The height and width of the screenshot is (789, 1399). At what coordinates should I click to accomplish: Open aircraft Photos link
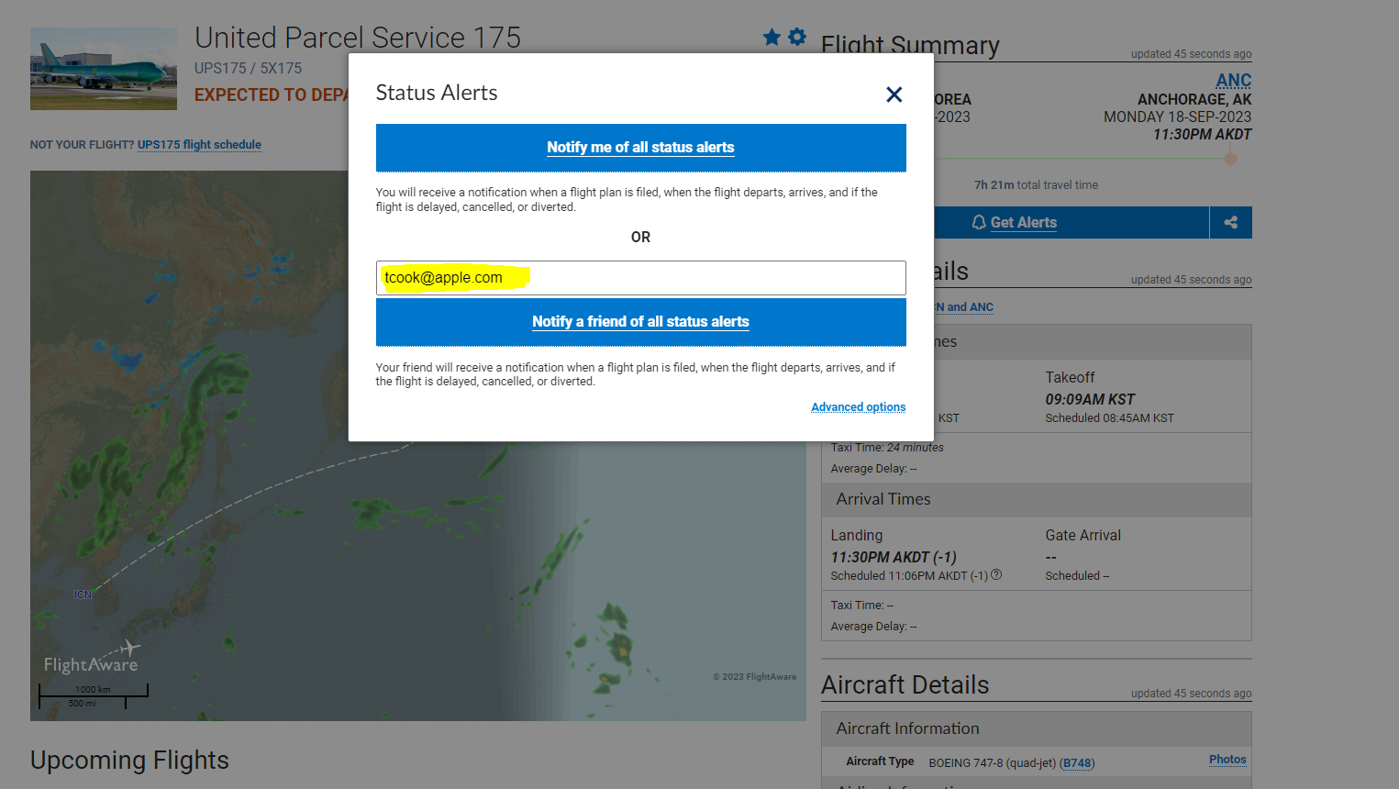(1227, 760)
